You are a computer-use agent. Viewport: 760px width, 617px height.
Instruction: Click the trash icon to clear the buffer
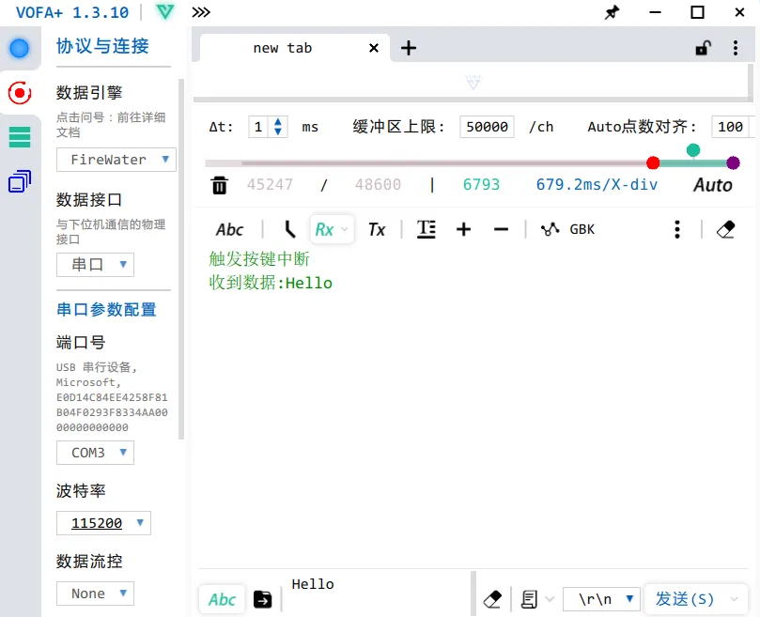(220, 185)
